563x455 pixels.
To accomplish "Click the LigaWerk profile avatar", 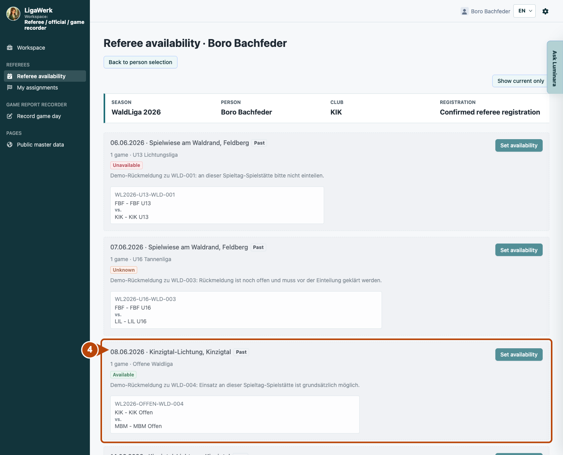I will [x=13, y=14].
